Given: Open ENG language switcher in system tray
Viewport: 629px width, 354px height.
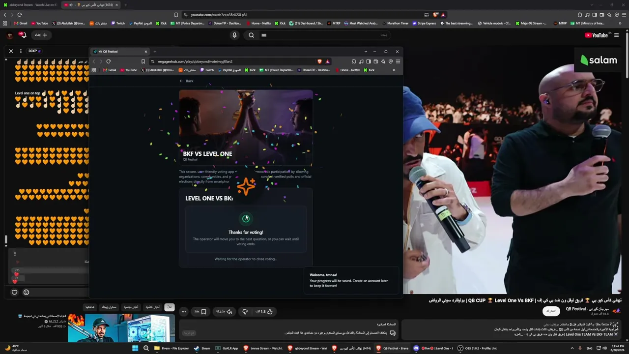Looking at the screenshot, I should point(589,348).
